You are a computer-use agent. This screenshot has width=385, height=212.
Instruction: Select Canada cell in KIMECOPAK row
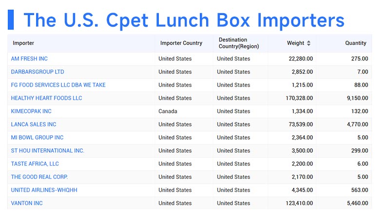tap(168, 111)
